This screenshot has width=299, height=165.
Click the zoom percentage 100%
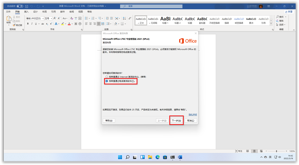point(292,151)
